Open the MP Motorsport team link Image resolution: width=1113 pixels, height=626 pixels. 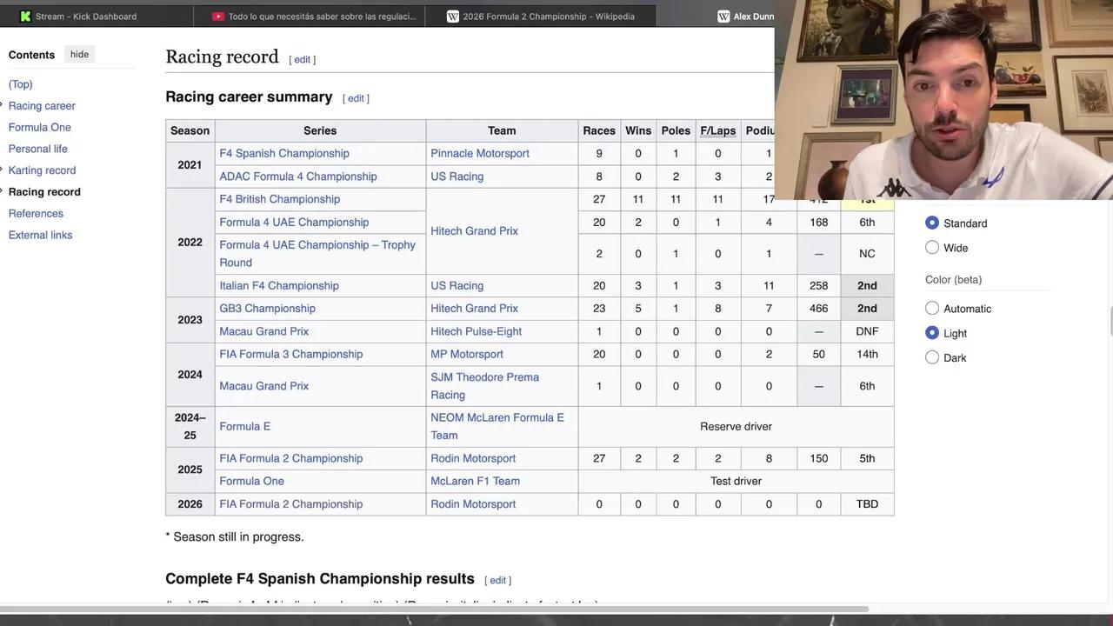[467, 354]
